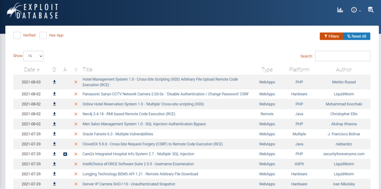Download the vulnerable app for Care2x

pos(65,154)
